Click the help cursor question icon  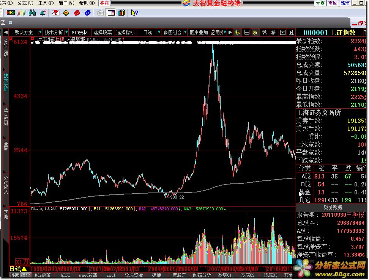[134, 13]
